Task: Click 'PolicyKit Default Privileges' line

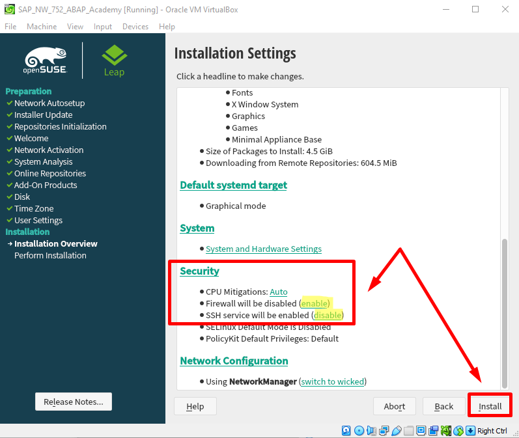Action: (x=272, y=339)
